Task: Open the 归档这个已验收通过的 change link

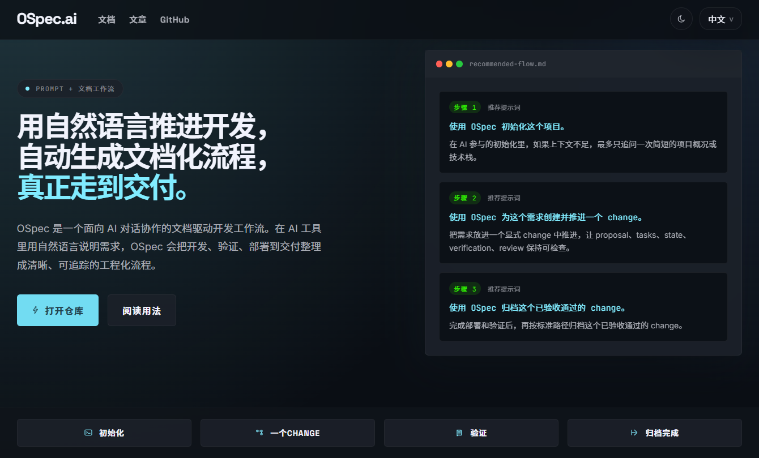Action: pyautogui.click(x=536, y=307)
